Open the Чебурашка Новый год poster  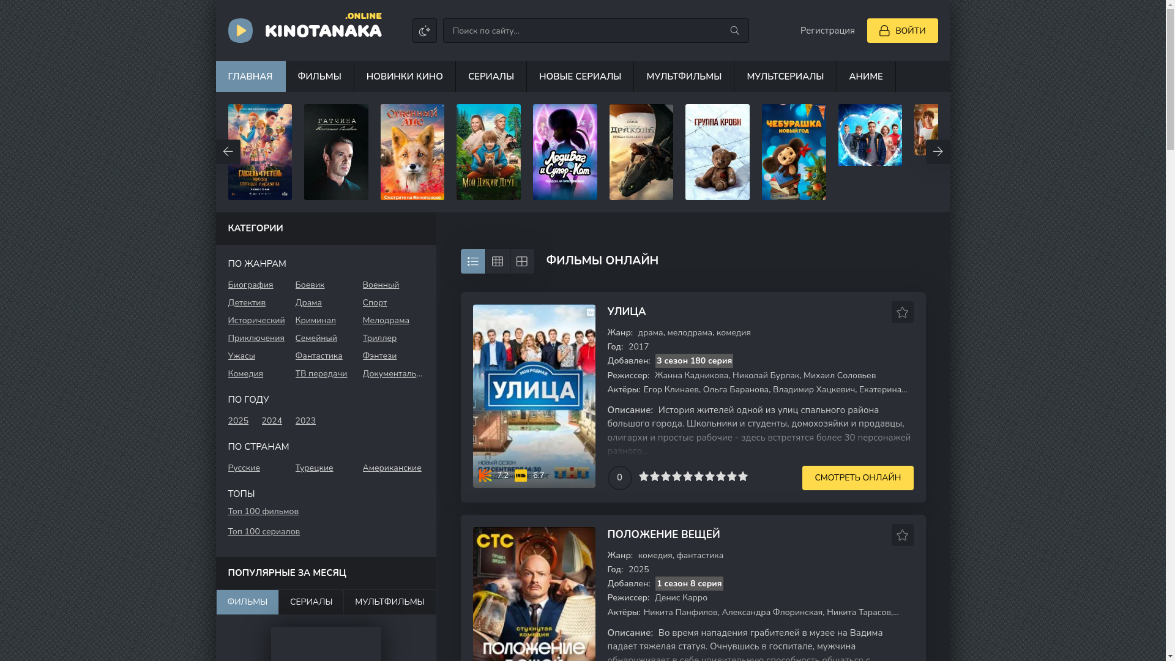tap(794, 152)
